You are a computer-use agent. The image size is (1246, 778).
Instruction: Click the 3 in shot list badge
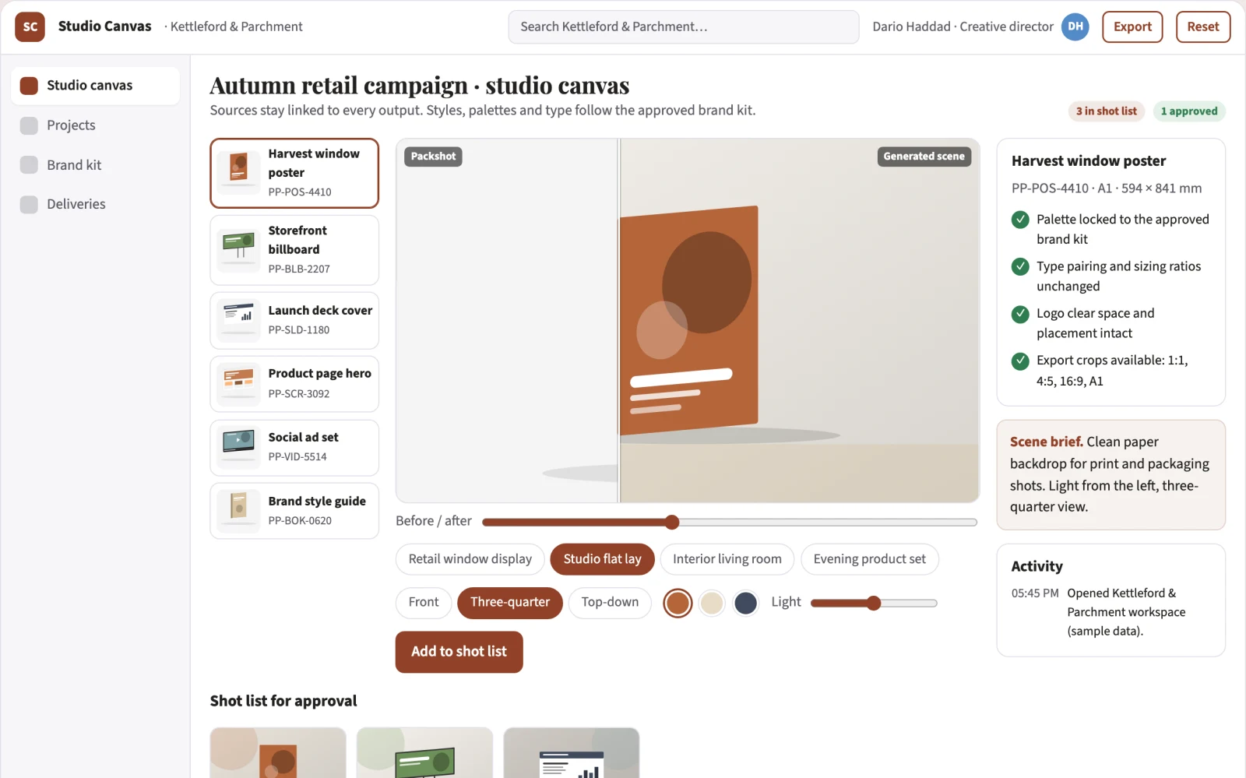pyautogui.click(x=1107, y=111)
